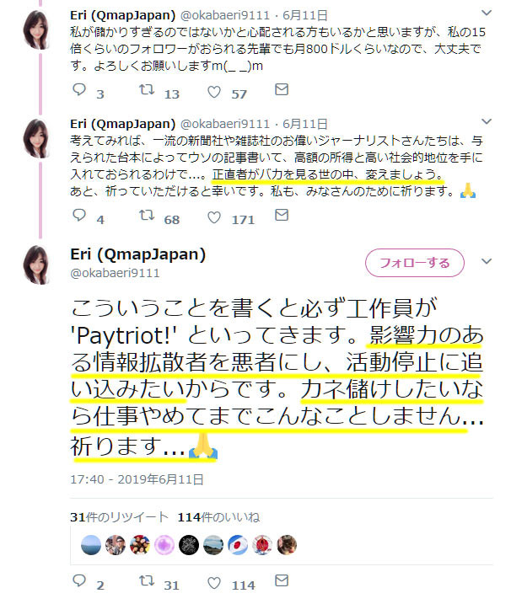
Task: Retweet the first tweet with 13 retweets
Action: (x=147, y=90)
